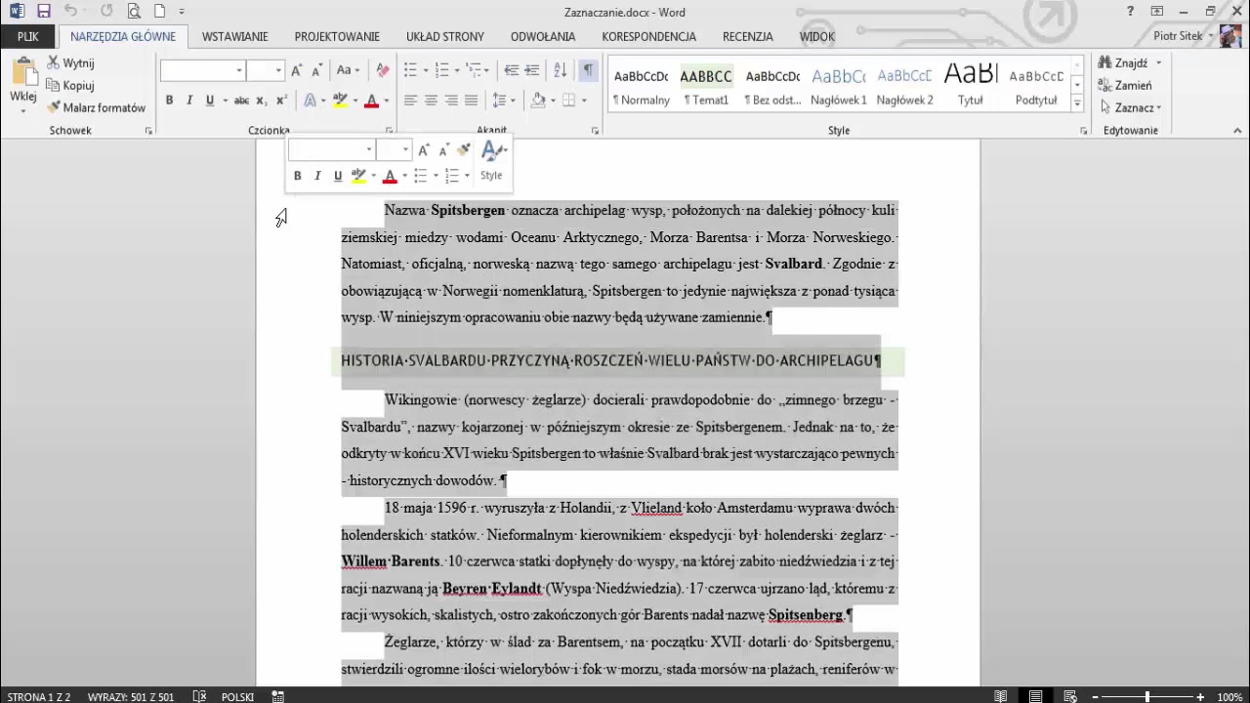Switch to RECENZJA ribbon tab
Screen dimensions: 1250x703
pos(748,36)
